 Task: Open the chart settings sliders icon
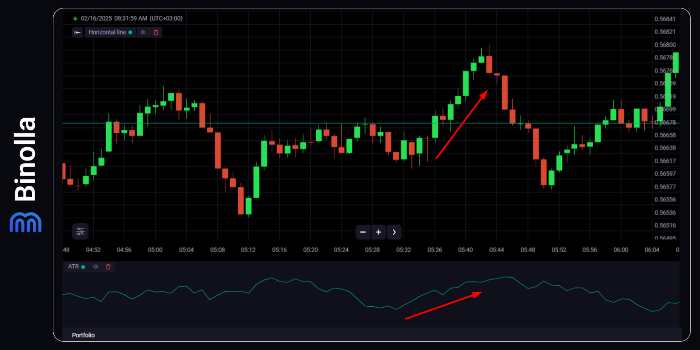tap(80, 232)
